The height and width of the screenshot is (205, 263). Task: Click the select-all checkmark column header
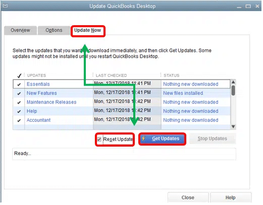(19, 76)
